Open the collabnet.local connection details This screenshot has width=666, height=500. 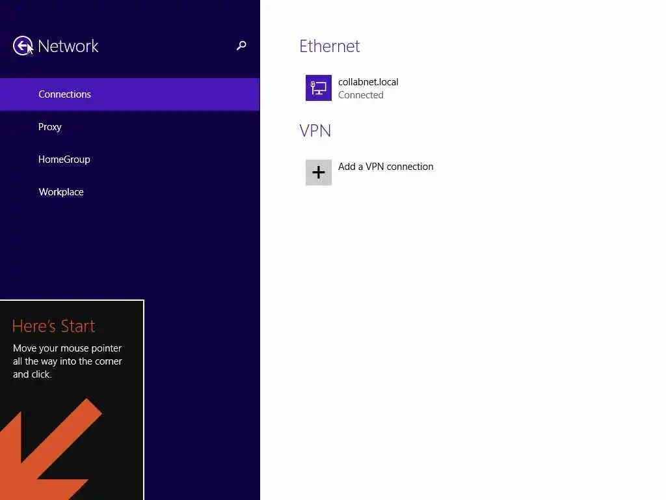click(x=368, y=81)
